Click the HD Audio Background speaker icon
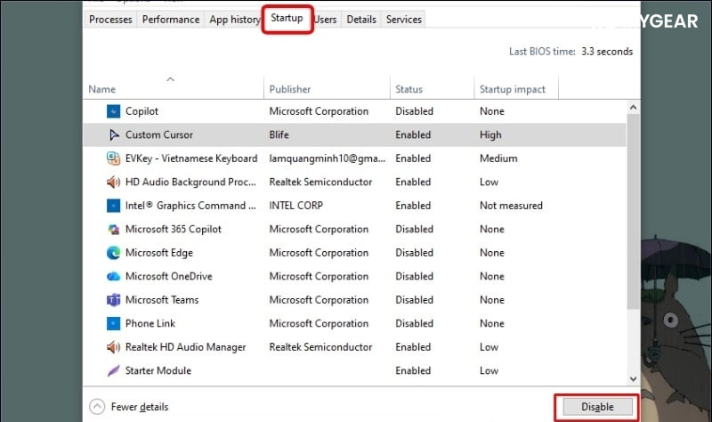 click(x=113, y=182)
